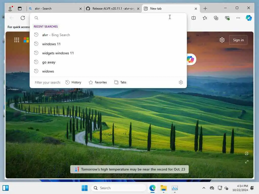The width and height of the screenshot is (259, 194).
Task: Click the muted volume tray icon
Action: click(x=226, y=188)
